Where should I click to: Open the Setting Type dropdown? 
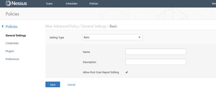(112, 37)
